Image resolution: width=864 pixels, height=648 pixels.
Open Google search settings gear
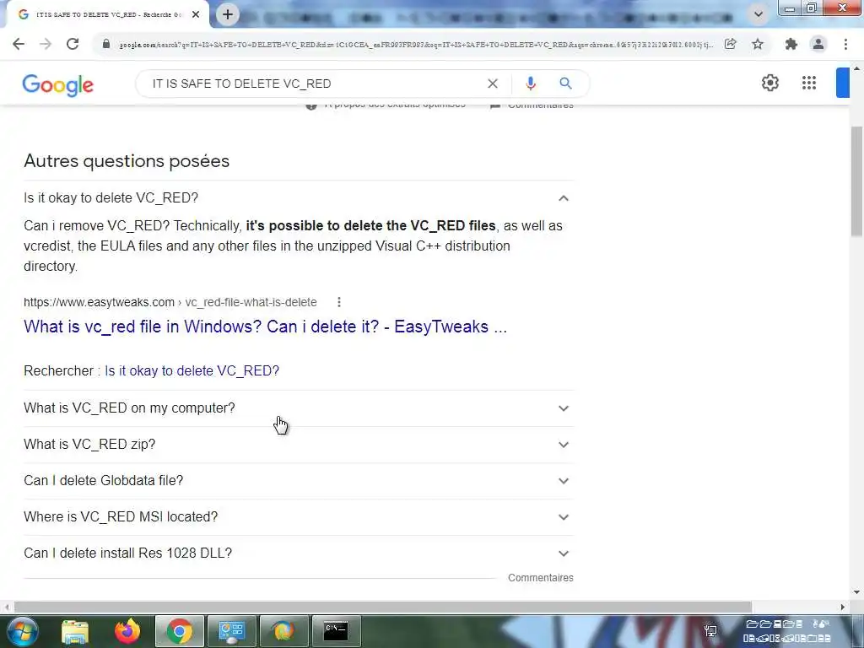pyautogui.click(x=769, y=84)
